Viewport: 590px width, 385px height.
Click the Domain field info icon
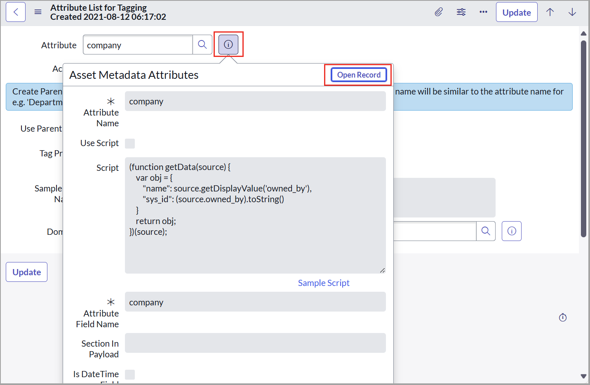click(511, 231)
